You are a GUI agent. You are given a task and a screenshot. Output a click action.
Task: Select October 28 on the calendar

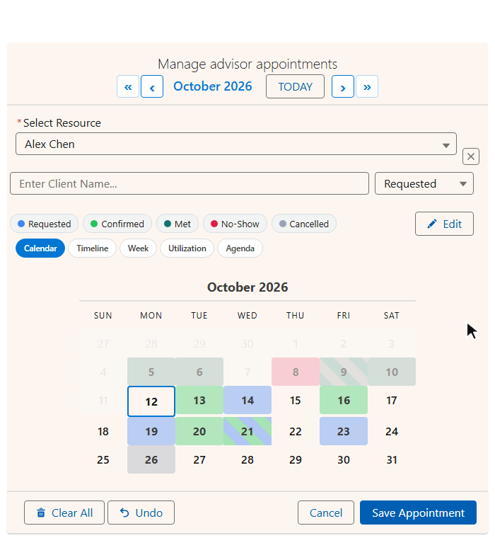coord(248,459)
